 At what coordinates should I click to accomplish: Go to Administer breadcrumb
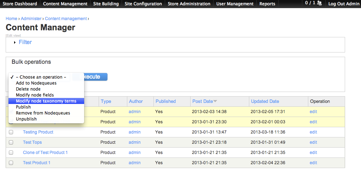(31, 19)
